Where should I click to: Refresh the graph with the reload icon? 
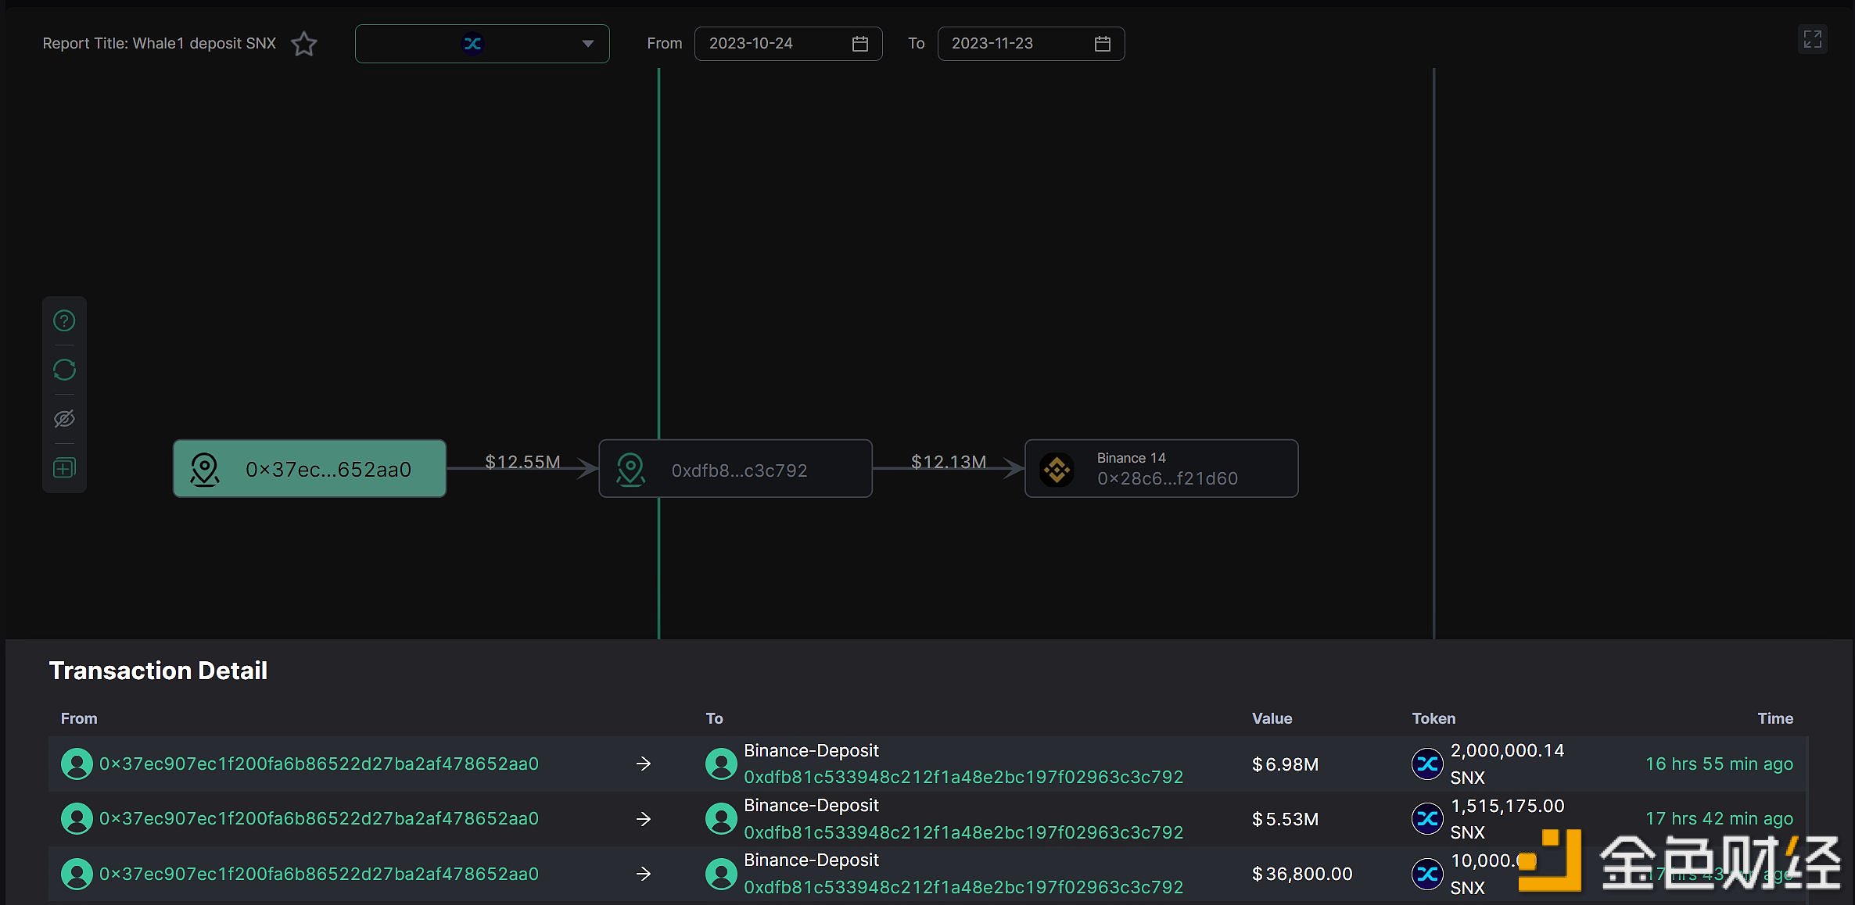64,370
